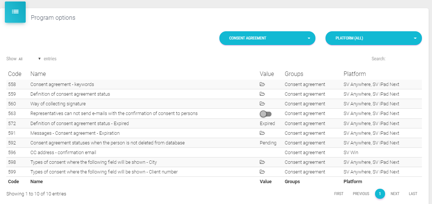432x204 pixels.
Task: Open folder icon for code 559 value
Action: pos(262,94)
